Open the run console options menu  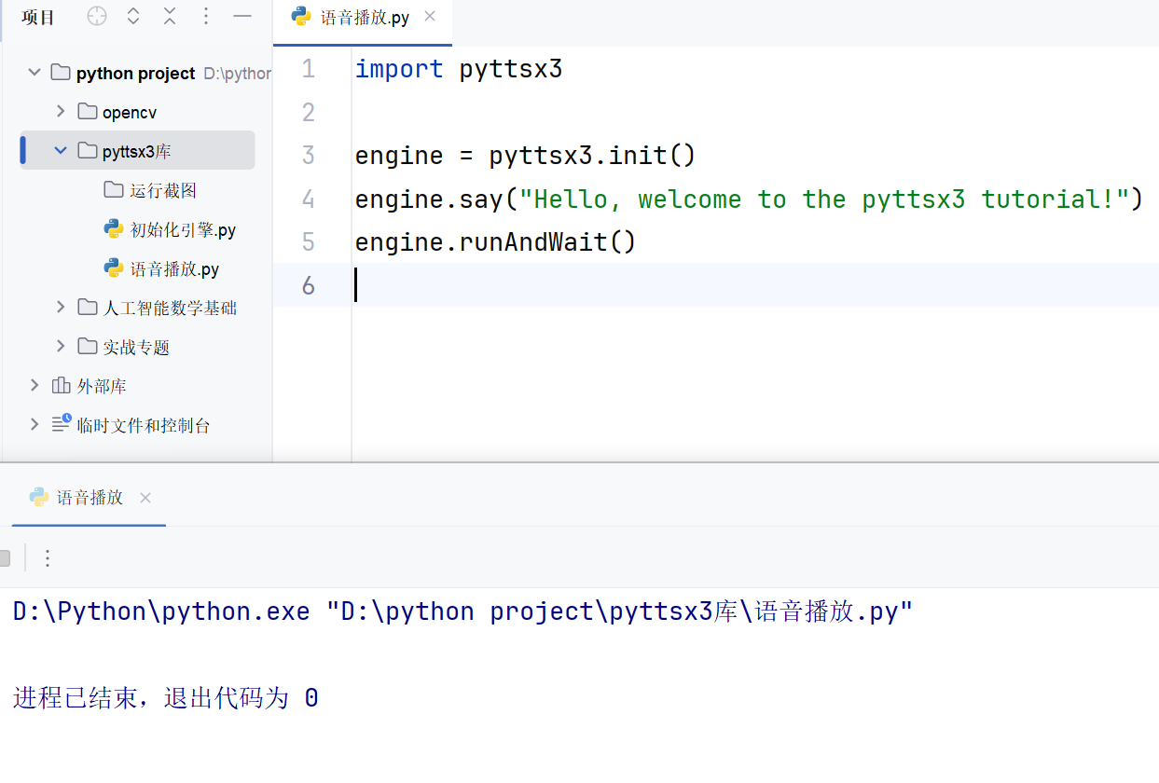pyautogui.click(x=47, y=557)
